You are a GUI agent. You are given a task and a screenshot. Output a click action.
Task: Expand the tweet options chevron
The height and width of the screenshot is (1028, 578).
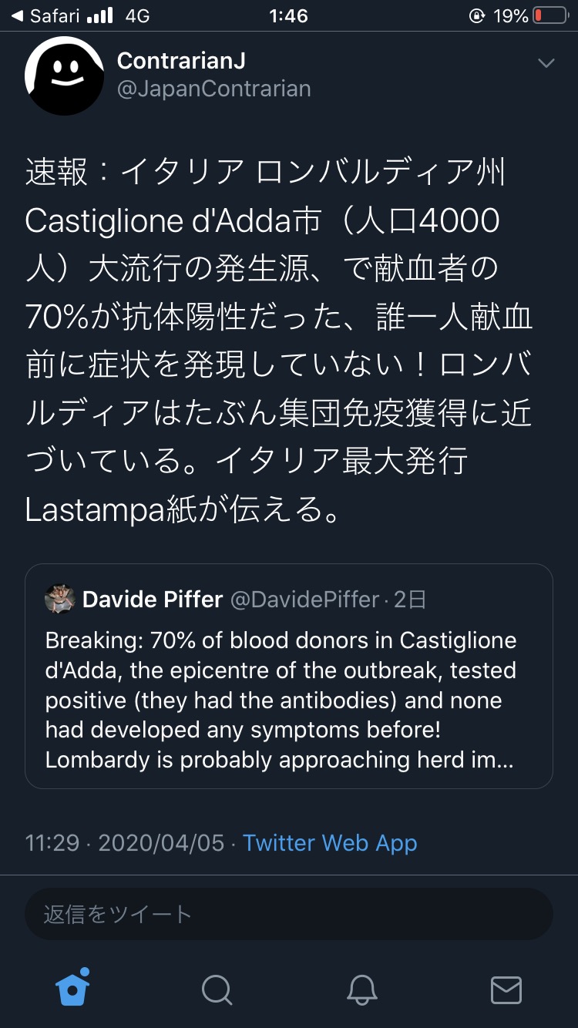pyautogui.click(x=546, y=63)
